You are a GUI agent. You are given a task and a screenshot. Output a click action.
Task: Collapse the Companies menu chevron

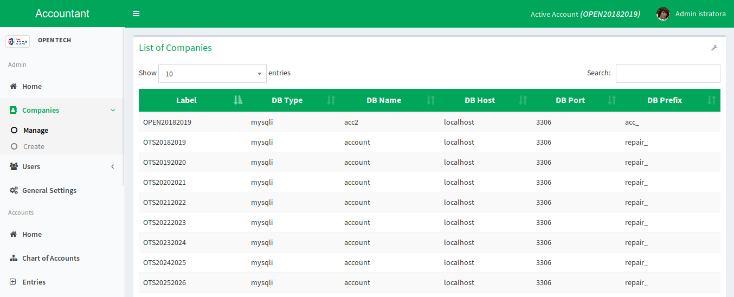113,110
